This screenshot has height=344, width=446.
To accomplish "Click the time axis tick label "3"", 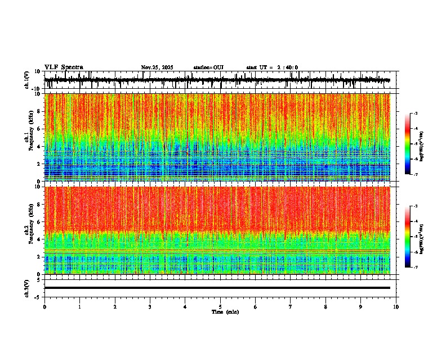I will [x=150, y=307].
